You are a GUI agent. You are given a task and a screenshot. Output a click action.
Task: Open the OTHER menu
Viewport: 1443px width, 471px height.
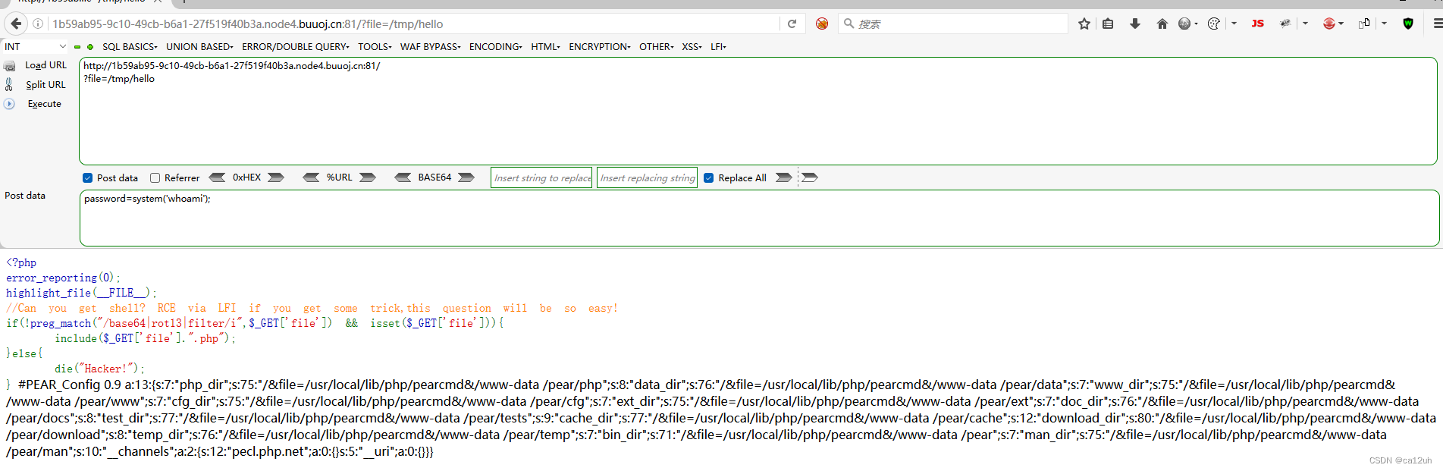click(x=657, y=47)
